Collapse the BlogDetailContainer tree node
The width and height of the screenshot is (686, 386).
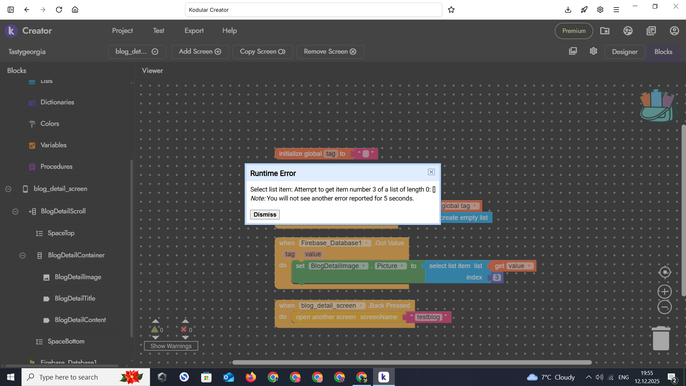(23, 255)
